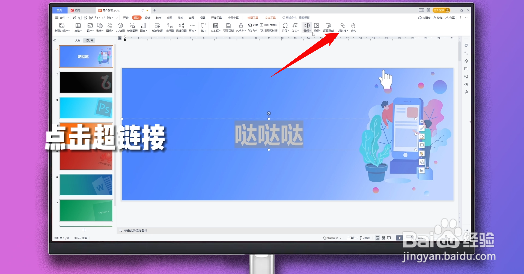The image size is (524, 274).
Task: Open the Hyperlink (超链接) tool
Action: [343, 27]
